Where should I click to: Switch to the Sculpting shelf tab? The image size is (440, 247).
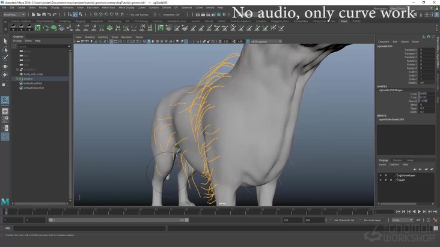(64, 21)
